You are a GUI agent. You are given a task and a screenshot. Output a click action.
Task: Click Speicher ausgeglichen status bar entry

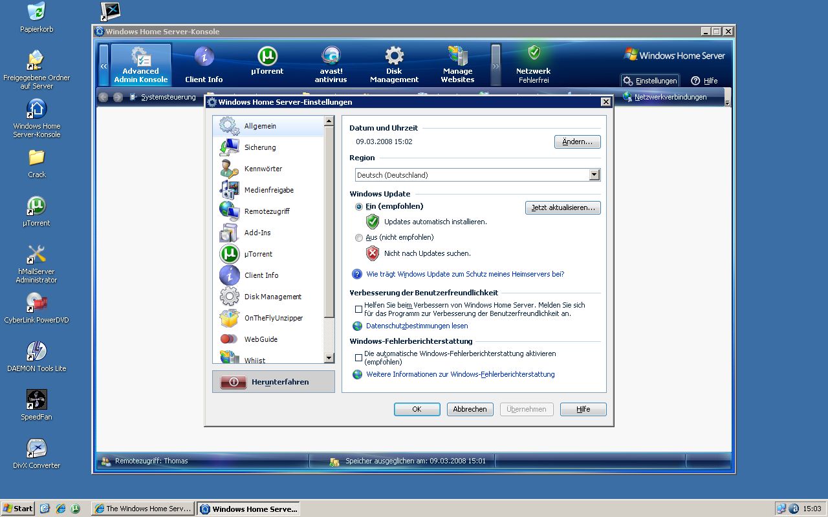point(415,461)
